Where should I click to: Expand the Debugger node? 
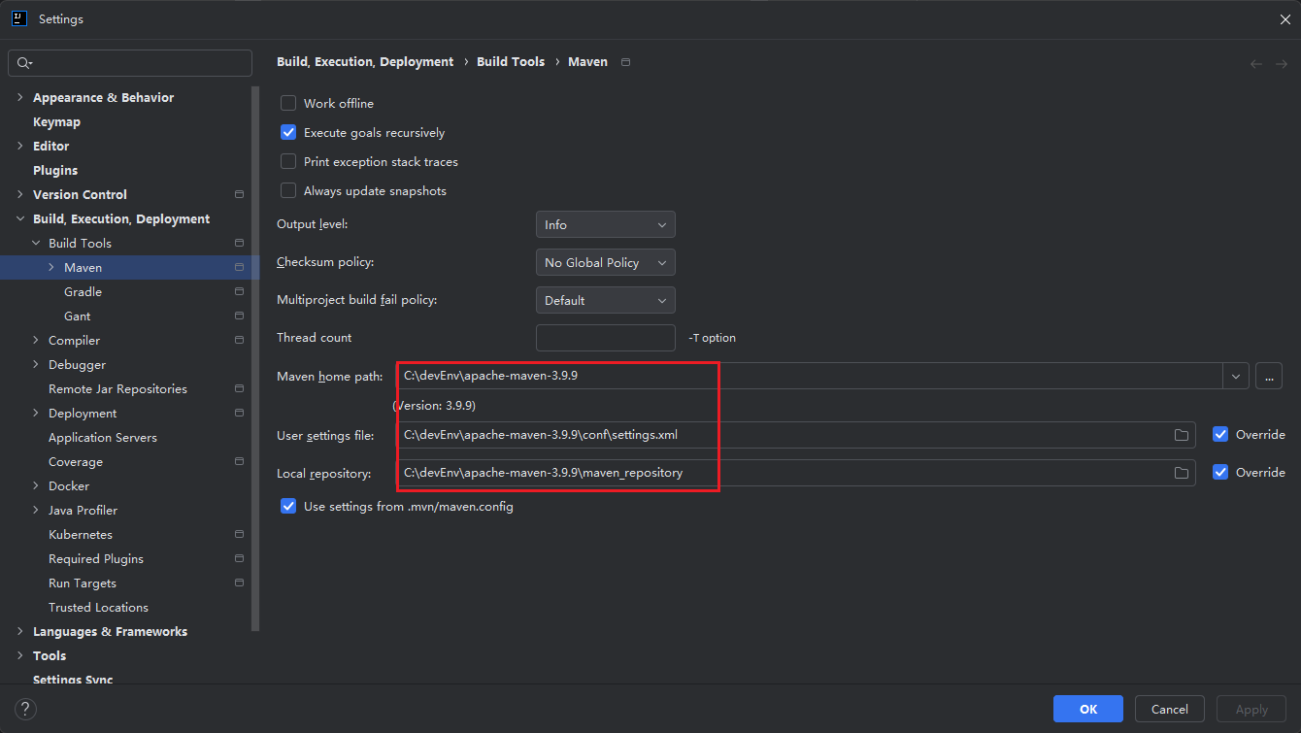click(x=36, y=365)
